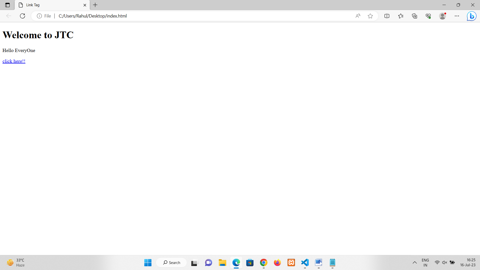Open Visual Studio Code from taskbar

(305, 262)
